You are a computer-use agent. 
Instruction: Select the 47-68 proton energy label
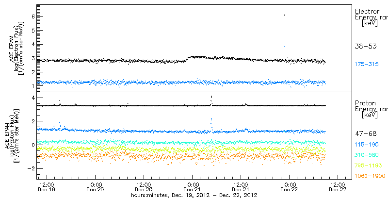[366, 134]
